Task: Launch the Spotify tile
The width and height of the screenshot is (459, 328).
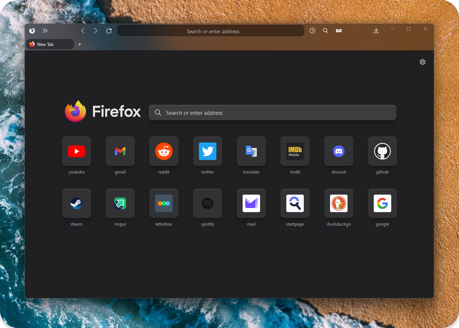Action: coord(208,203)
